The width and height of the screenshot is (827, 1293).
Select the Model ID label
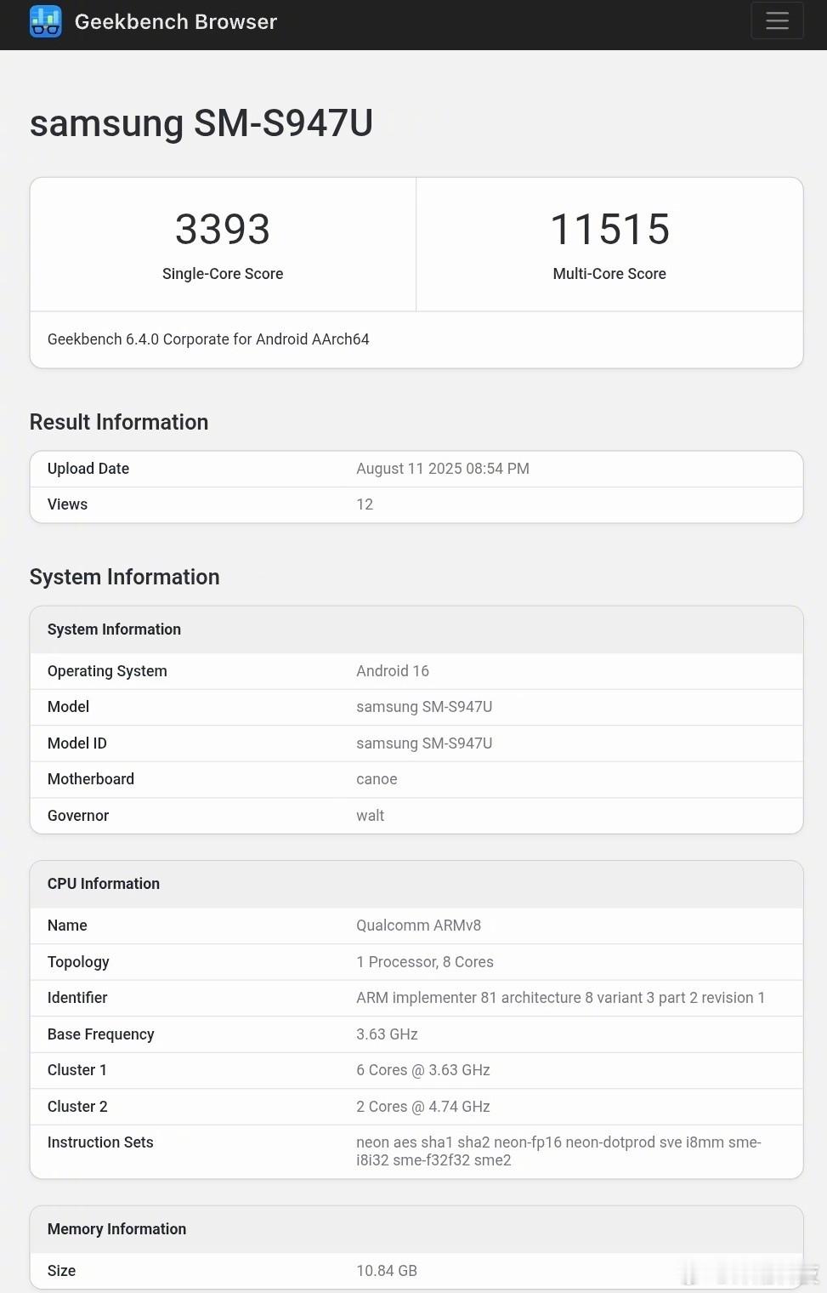pos(77,743)
